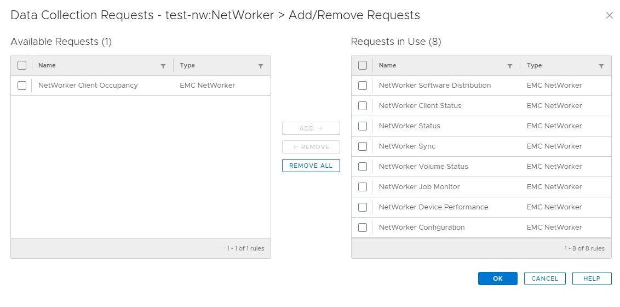Select NetWorker Job Monitor checkbox
The width and height of the screenshot is (620, 307).
pos(363,187)
